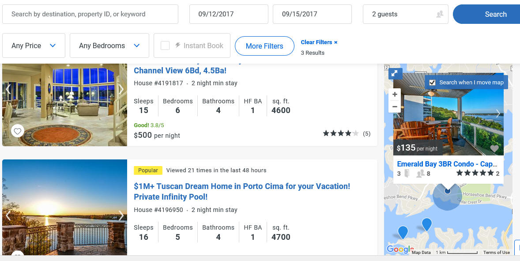The image size is (520, 261).
Task: Zoom out on the map
Action: pyautogui.click(x=395, y=106)
